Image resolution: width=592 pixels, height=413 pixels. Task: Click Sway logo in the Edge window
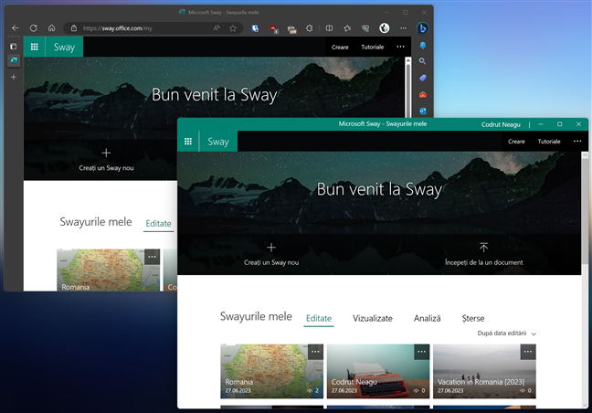[x=64, y=47]
